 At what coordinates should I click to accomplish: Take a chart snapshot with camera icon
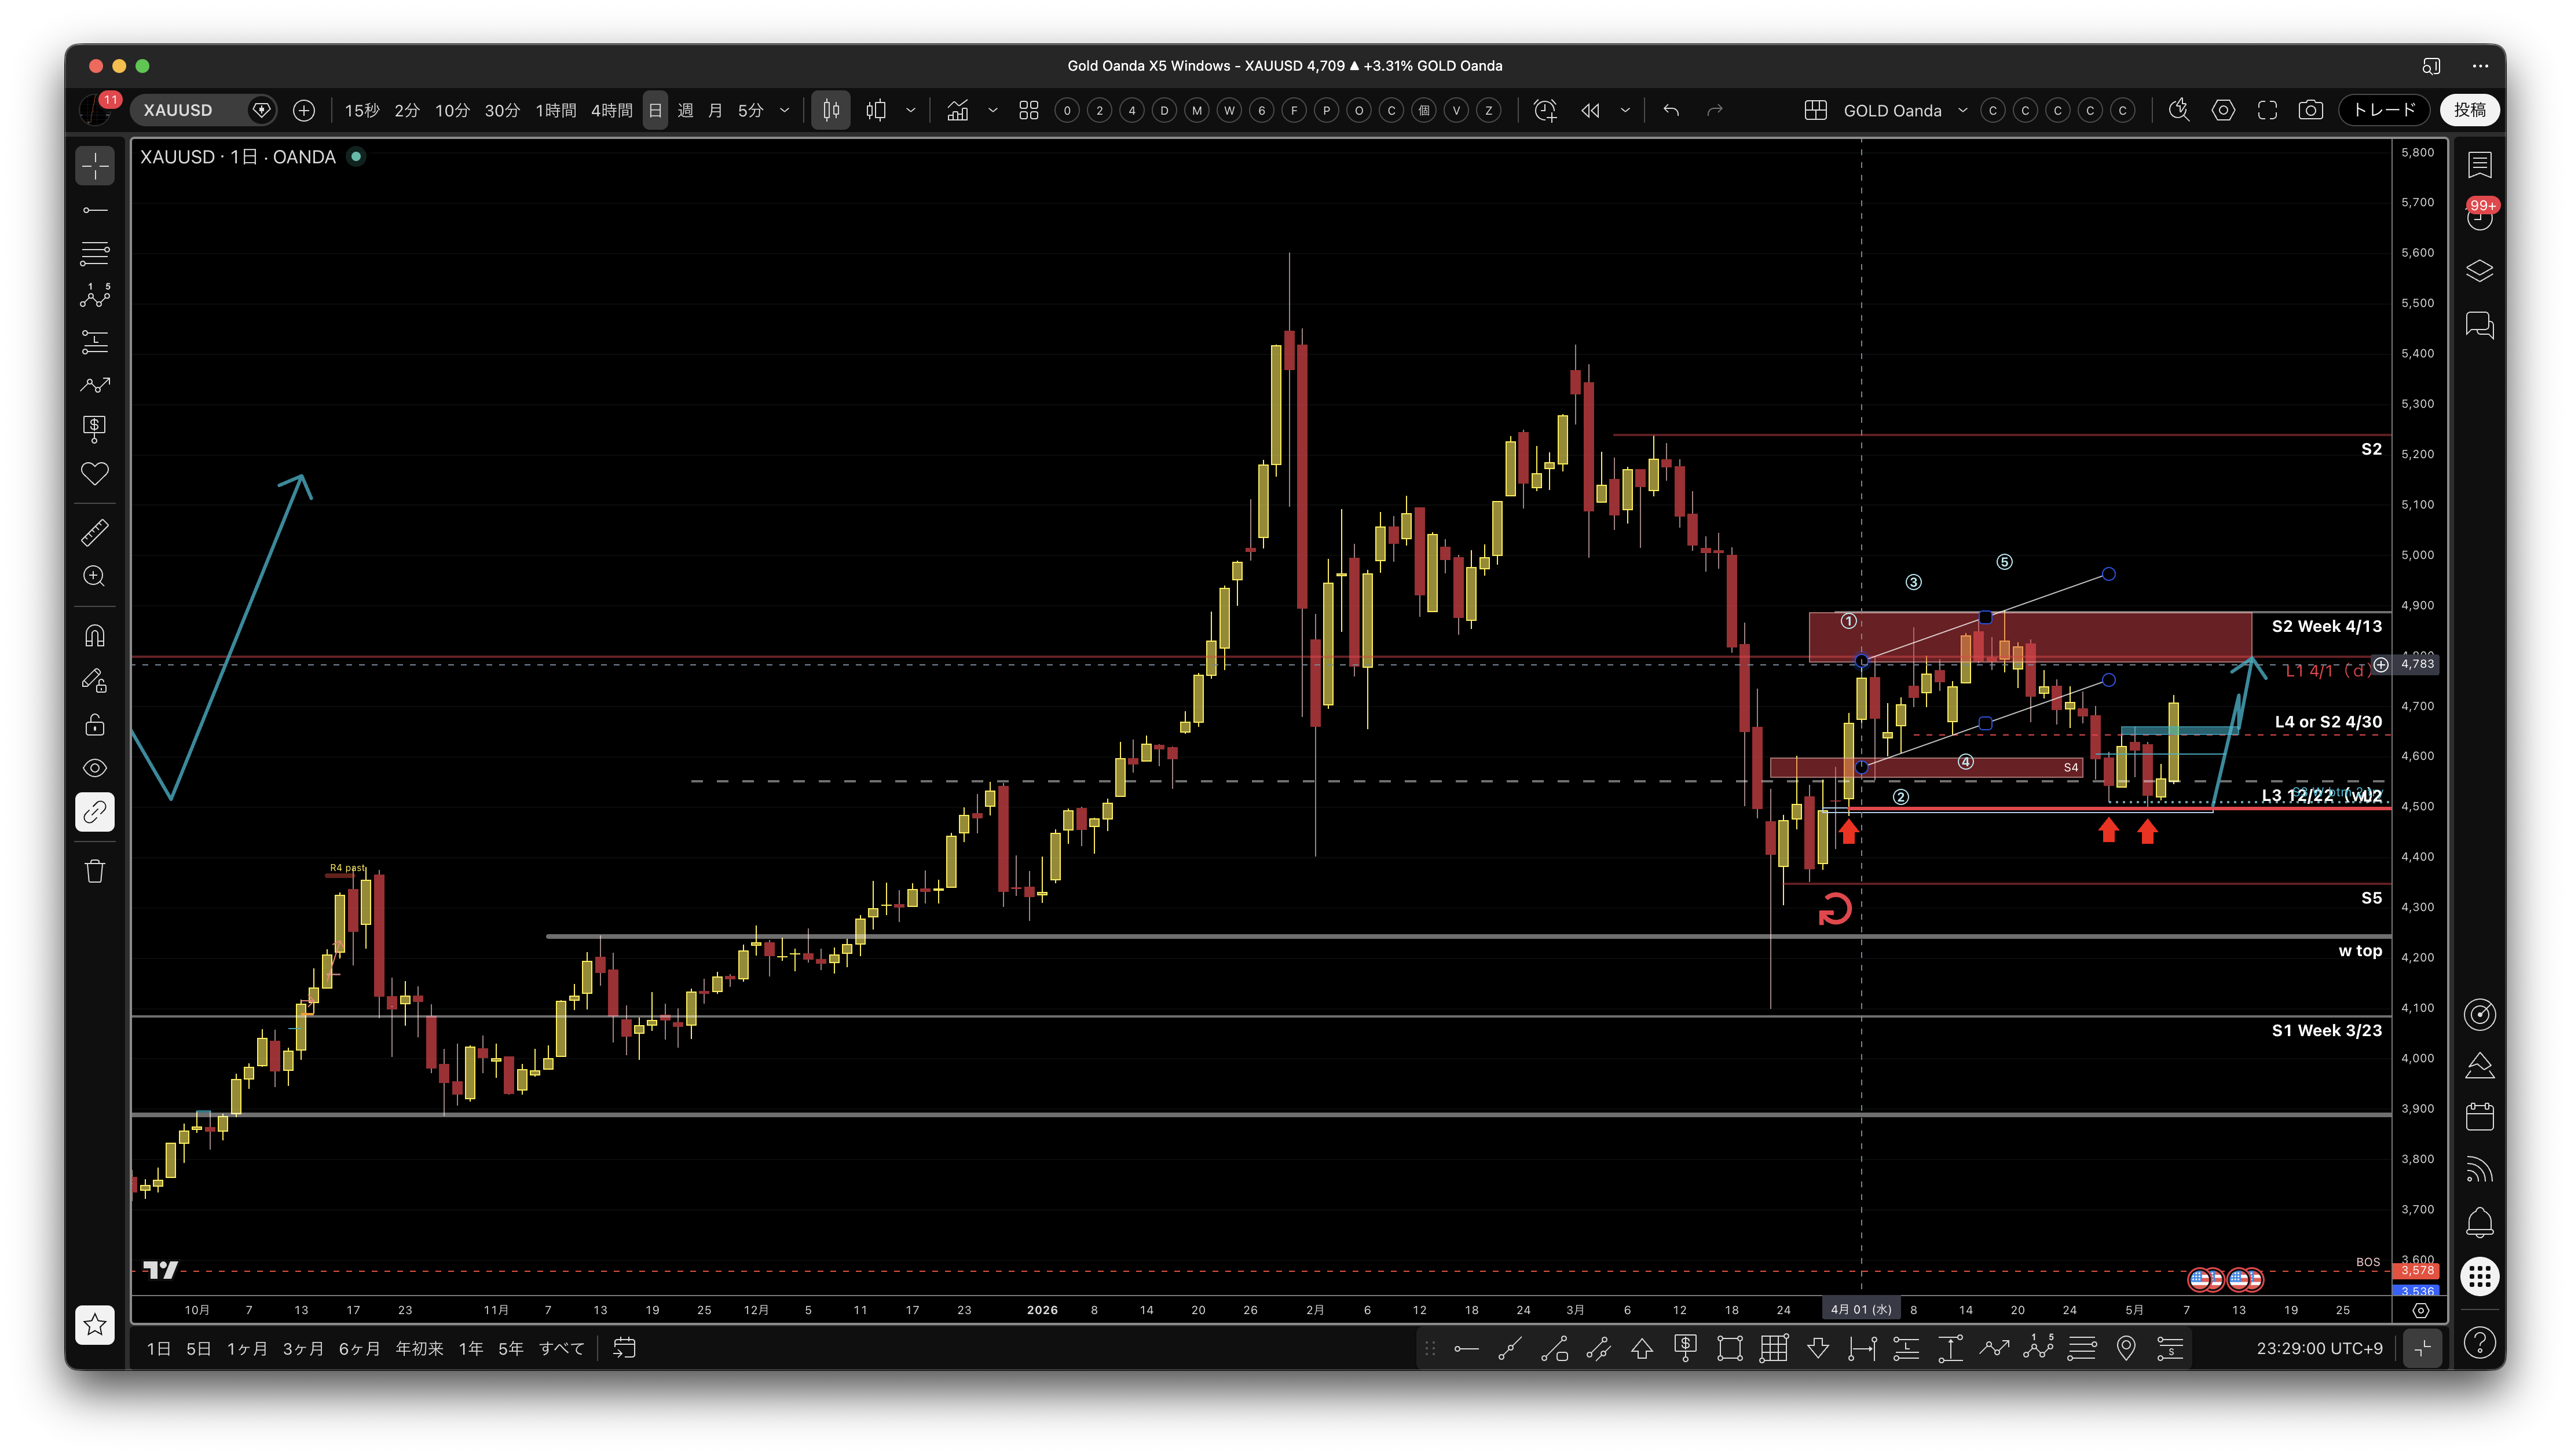click(x=2311, y=110)
